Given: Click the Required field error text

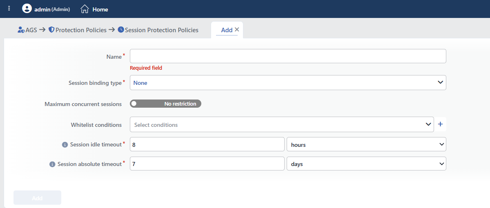Looking at the screenshot, I should tap(146, 68).
